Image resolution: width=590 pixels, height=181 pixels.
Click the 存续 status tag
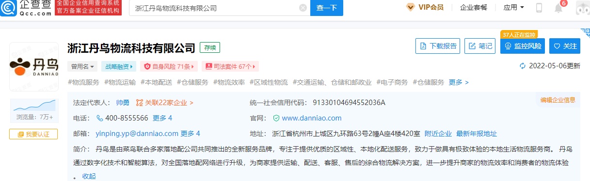210,47
